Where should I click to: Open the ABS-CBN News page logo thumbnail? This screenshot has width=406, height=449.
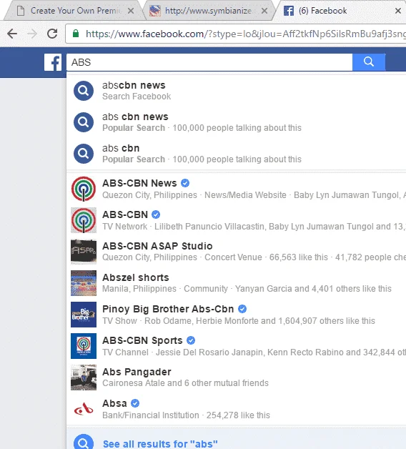pos(84,189)
